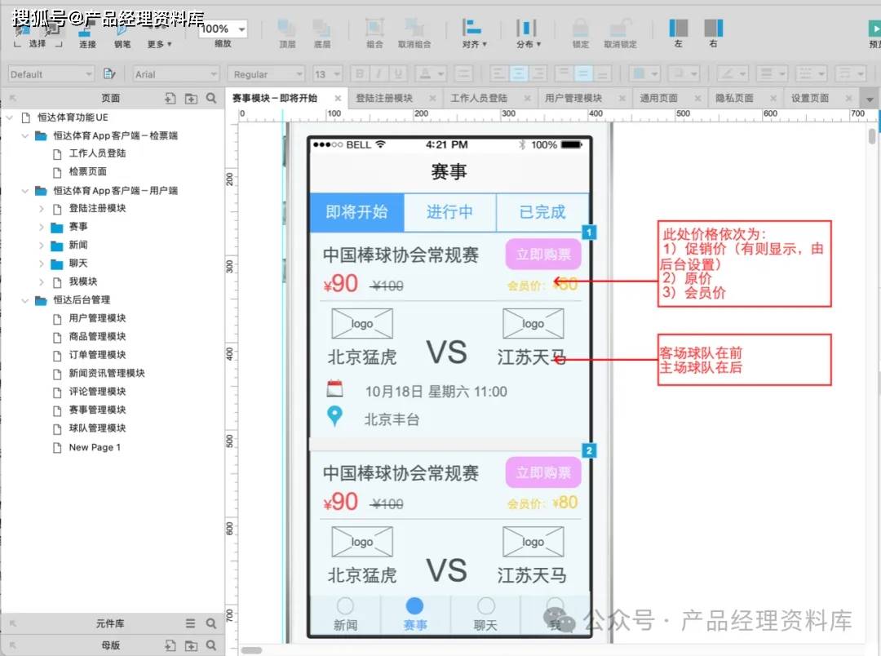This screenshot has height=656, width=881.
Task: Toggle underline formatting
Action: point(400,73)
